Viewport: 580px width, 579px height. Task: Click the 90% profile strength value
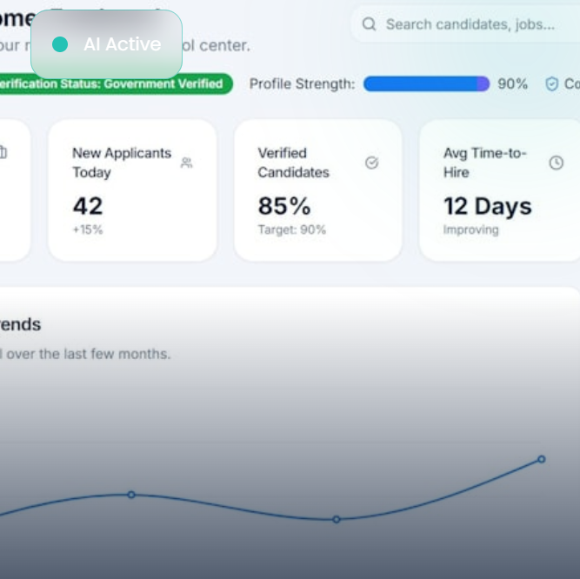click(x=513, y=84)
